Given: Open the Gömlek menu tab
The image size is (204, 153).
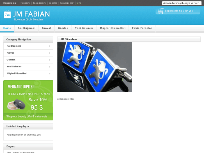Looking at the screenshot, I should pyautogui.click(x=63, y=28).
